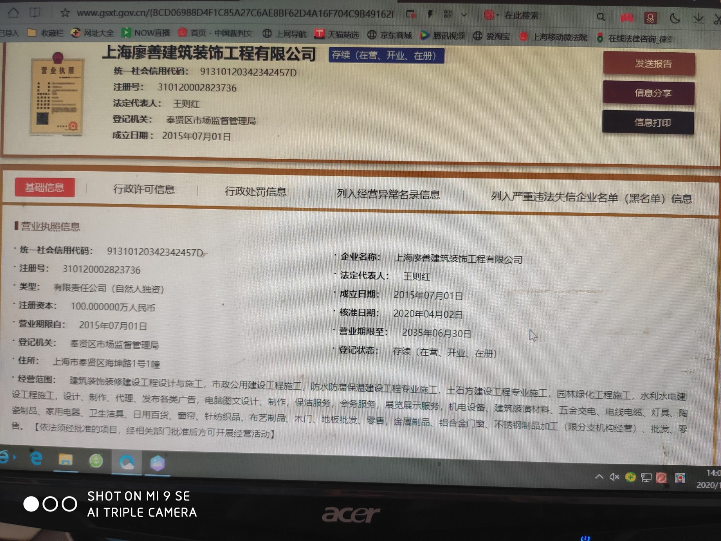721x541 pixels.
Task: Launch the Edge browser from taskbar
Action: [x=36, y=458]
